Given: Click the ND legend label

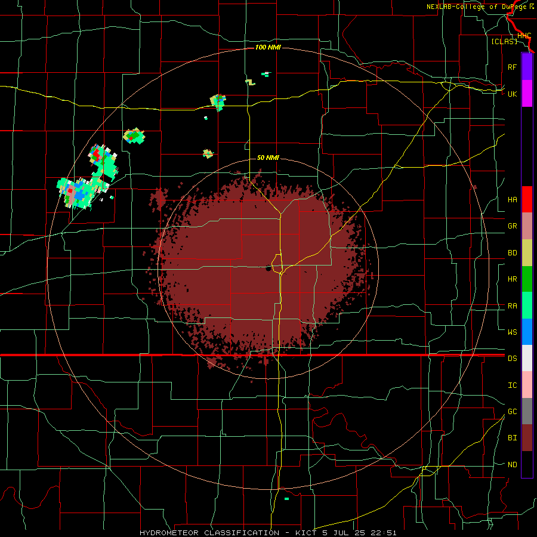Looking at the screenshot, I should tap(512, 465).
